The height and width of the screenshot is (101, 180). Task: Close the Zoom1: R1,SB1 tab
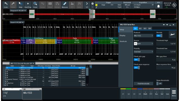click(23, 22)
